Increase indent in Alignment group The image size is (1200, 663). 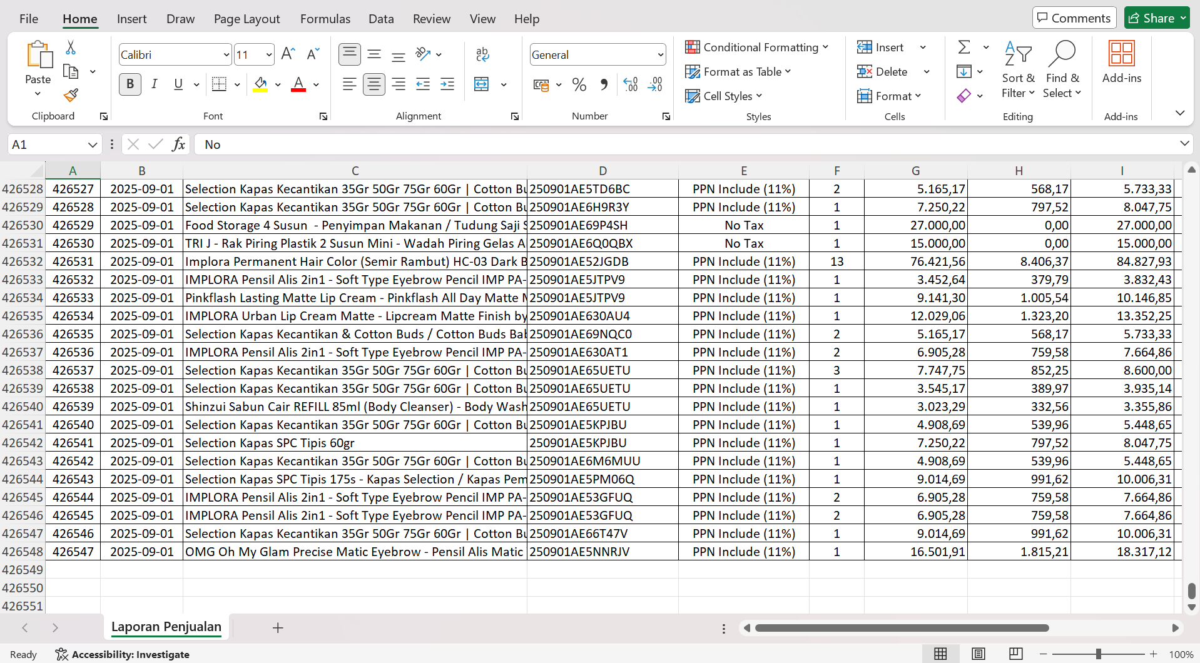447,84
